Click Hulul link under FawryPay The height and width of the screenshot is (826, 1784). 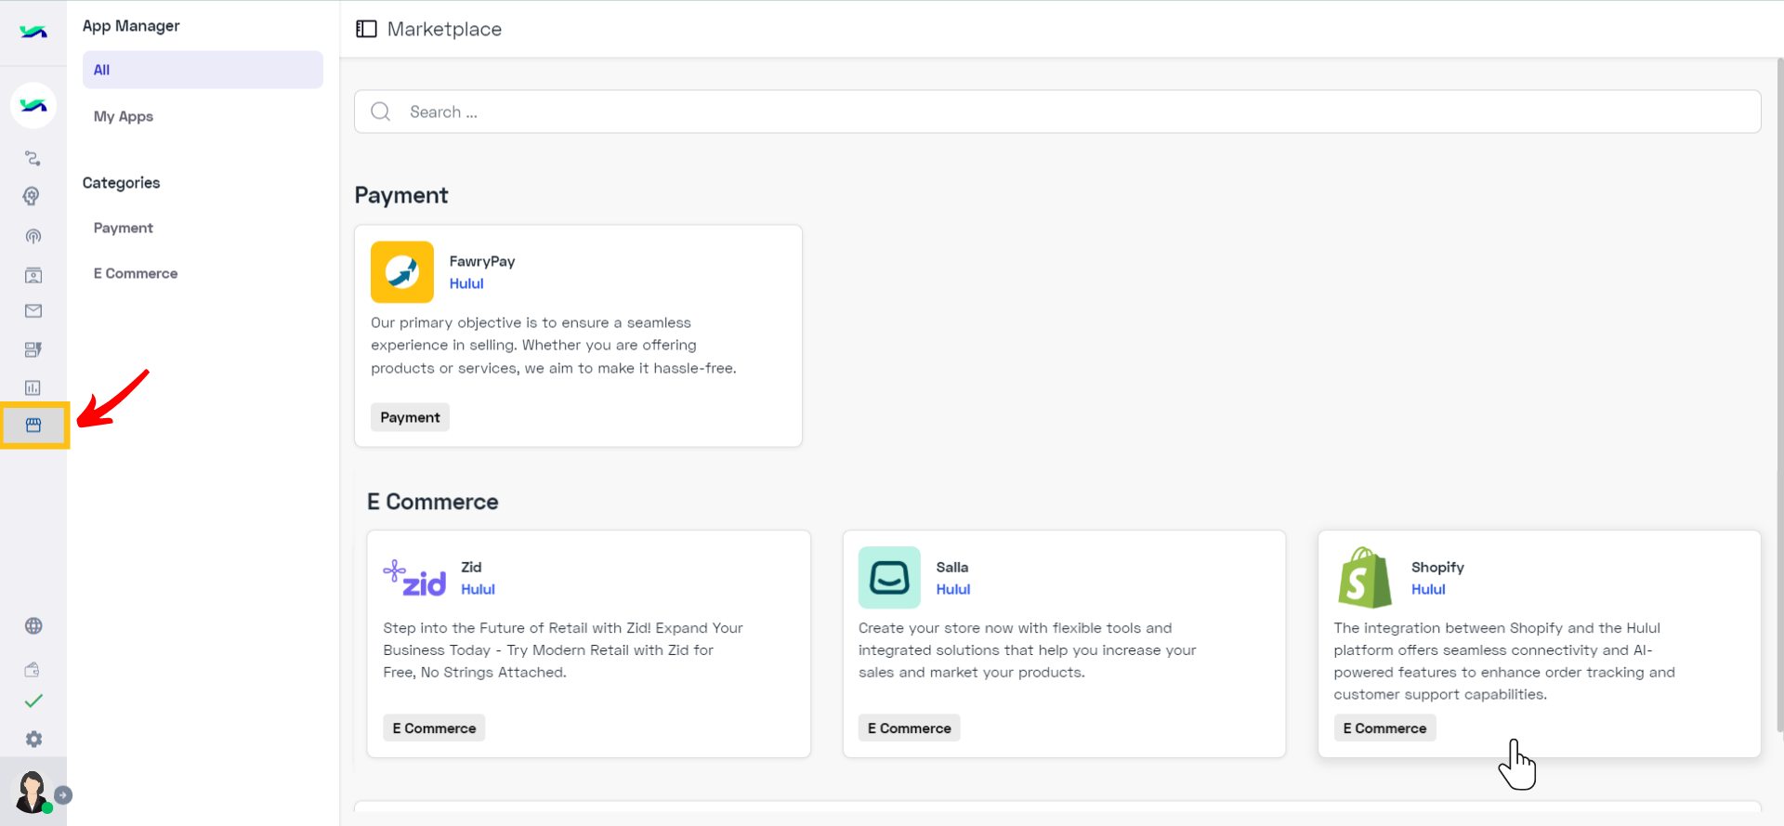click(x=466, y=283)
